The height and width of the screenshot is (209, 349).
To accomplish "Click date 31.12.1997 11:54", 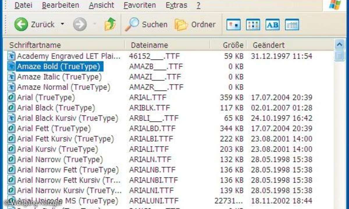I will click(x=282, y=56).
